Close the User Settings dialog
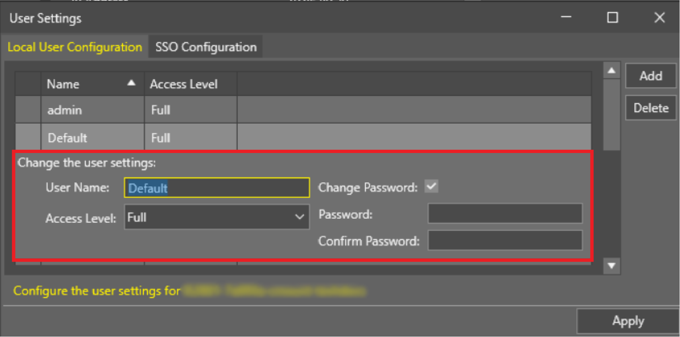Image resolution: width=680 pixels, height=337 pixels. [x=659, y=18]
